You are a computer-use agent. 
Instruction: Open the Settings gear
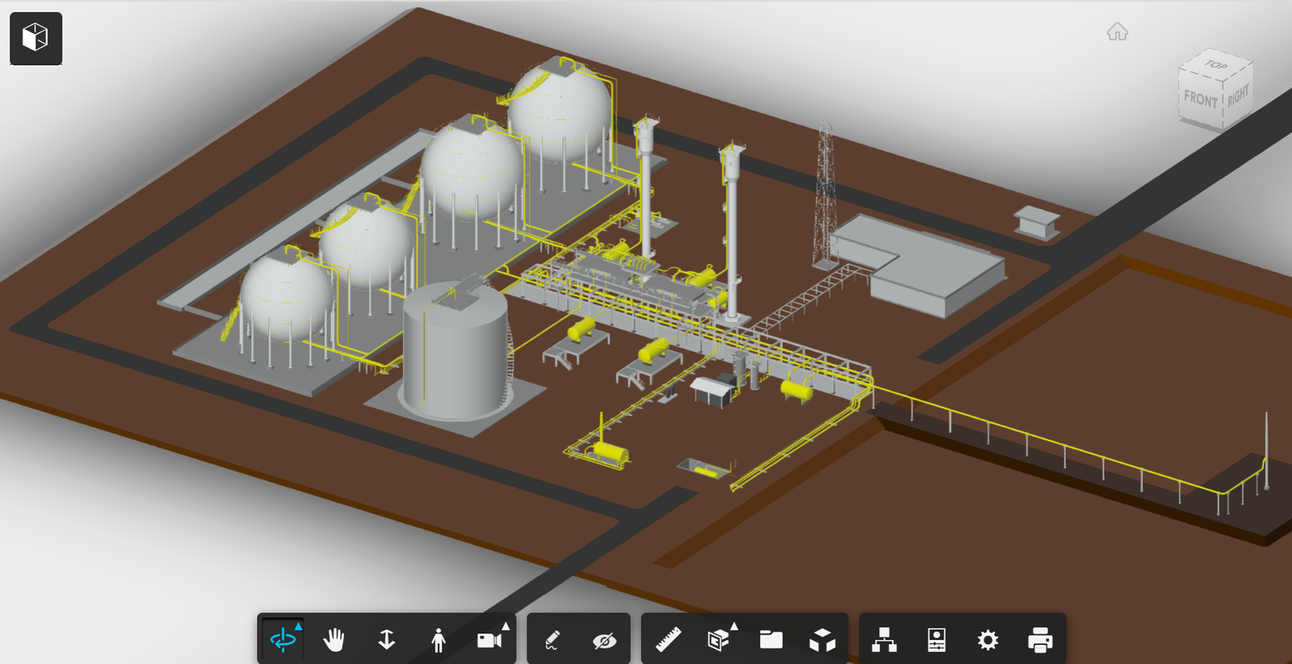click(988, 641)
